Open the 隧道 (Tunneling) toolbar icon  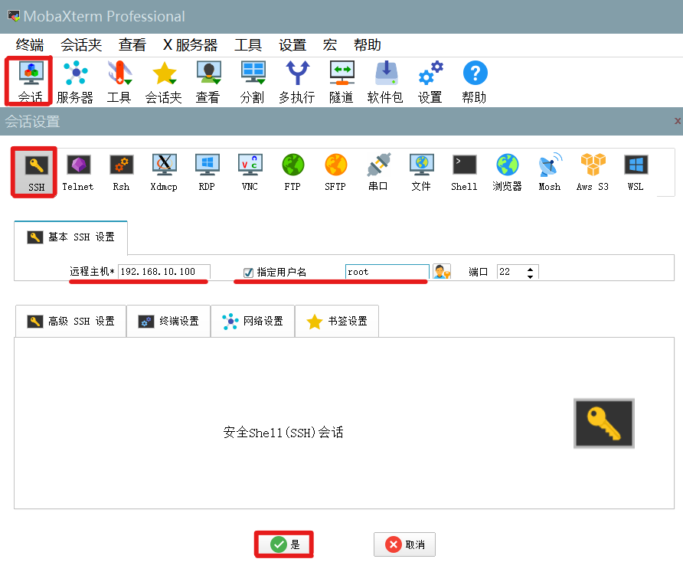341,82
